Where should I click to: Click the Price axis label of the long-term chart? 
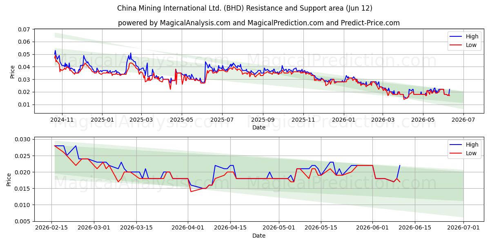pos(12,71)
